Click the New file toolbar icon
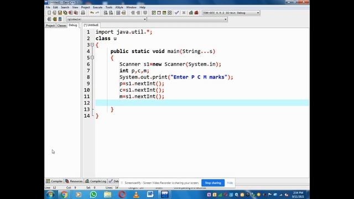This screenshot has height=199, width=354. [49, 13]
